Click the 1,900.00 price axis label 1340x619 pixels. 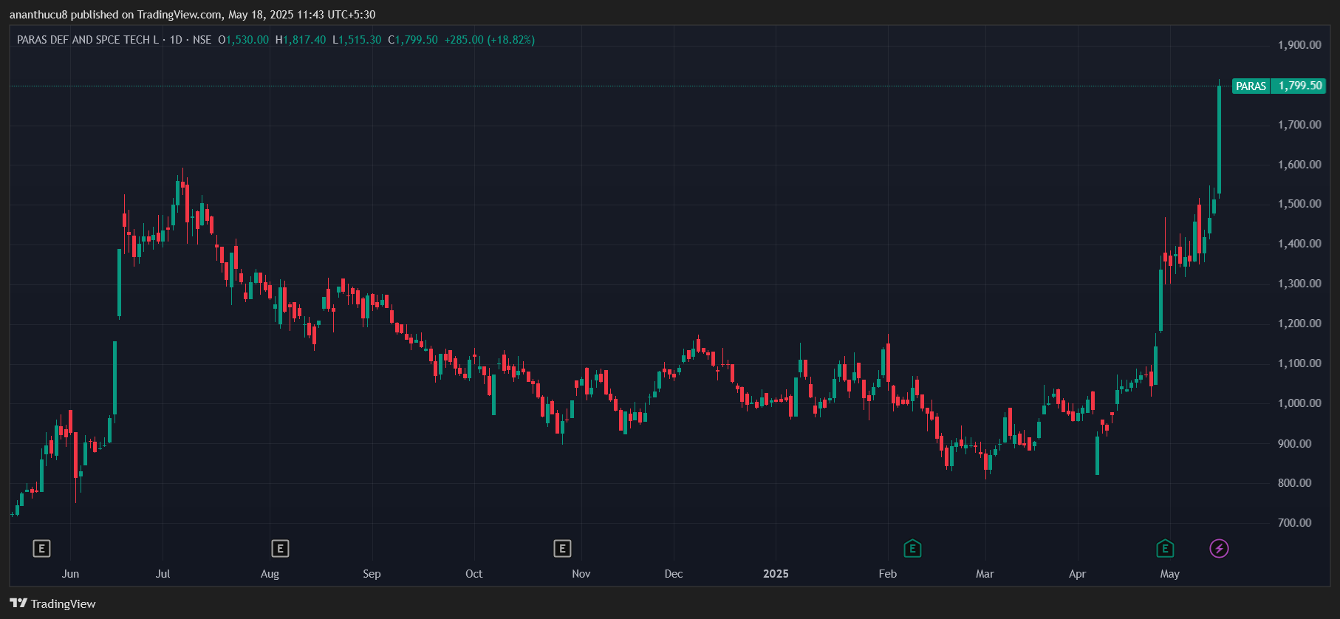[1299, 45]
